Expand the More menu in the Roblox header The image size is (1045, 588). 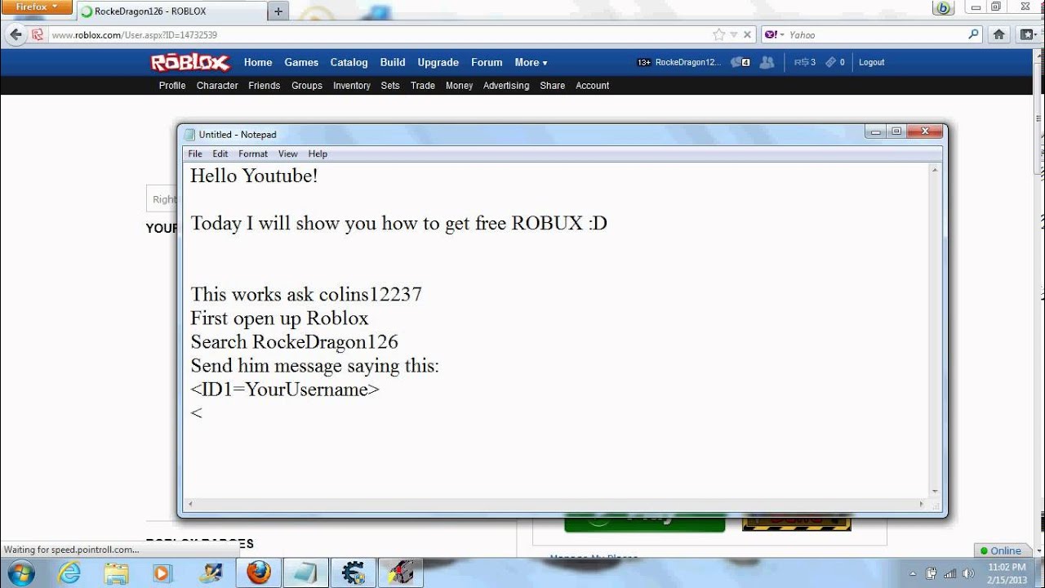coord(531,63)
